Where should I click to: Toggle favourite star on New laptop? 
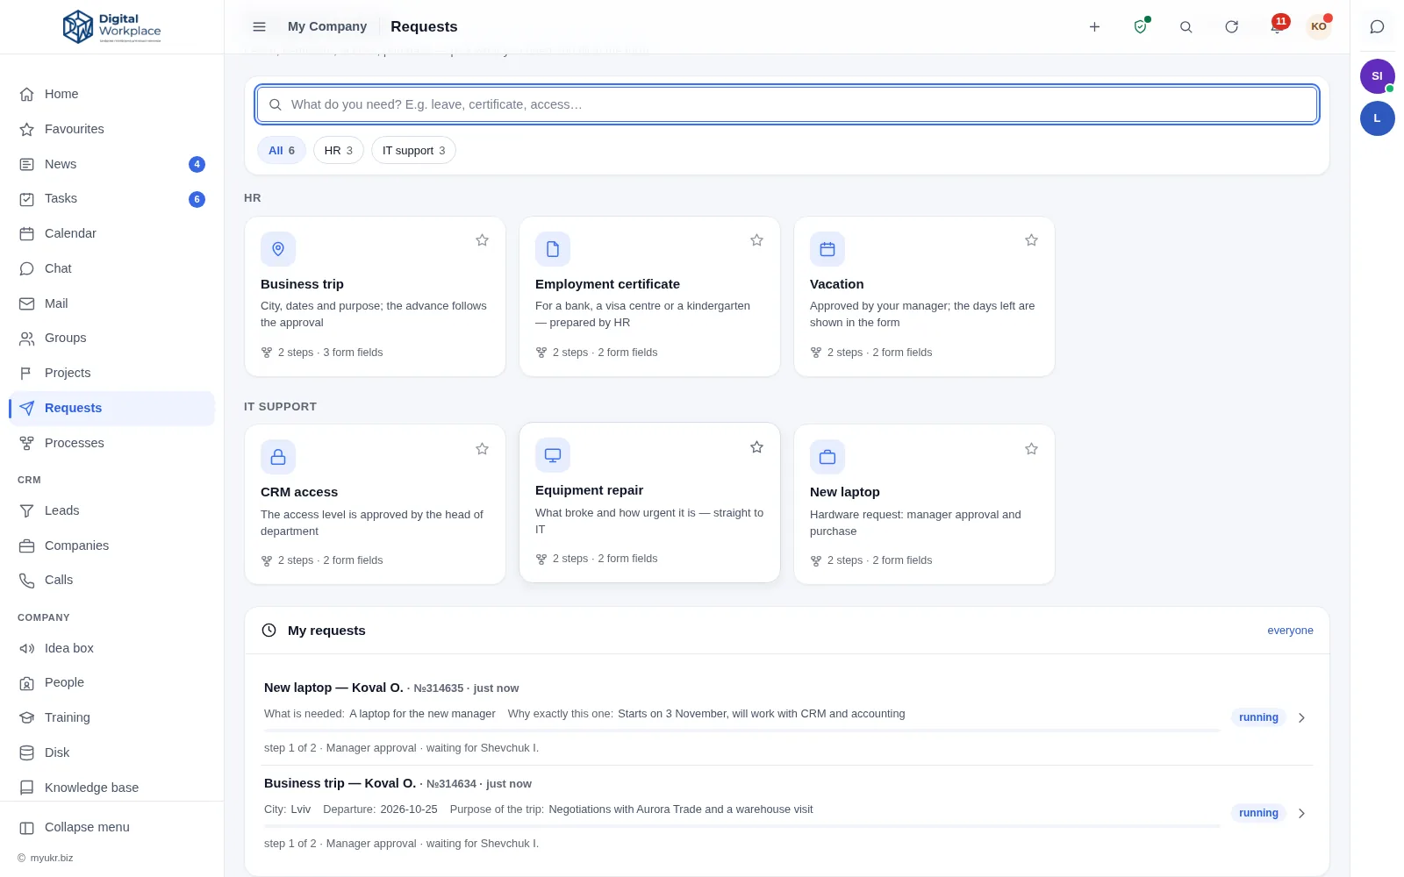coord(1031,449)
